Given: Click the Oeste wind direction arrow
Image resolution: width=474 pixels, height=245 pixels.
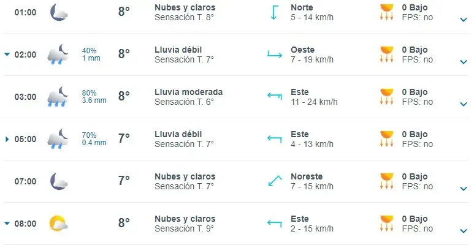Looking at the screenshot, I should (x=273, y=55).
